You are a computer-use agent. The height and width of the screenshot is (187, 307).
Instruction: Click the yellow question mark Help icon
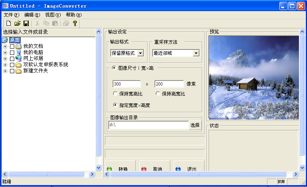pos(75,23)
